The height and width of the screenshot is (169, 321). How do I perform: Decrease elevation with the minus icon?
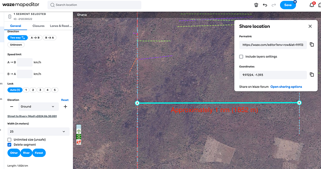click(12, 106)
